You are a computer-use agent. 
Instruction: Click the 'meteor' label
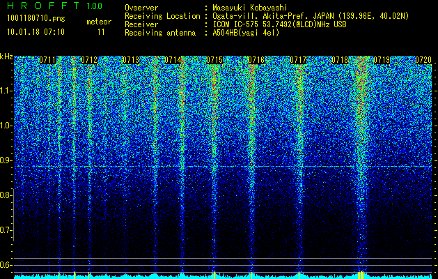tap(99, 22)
